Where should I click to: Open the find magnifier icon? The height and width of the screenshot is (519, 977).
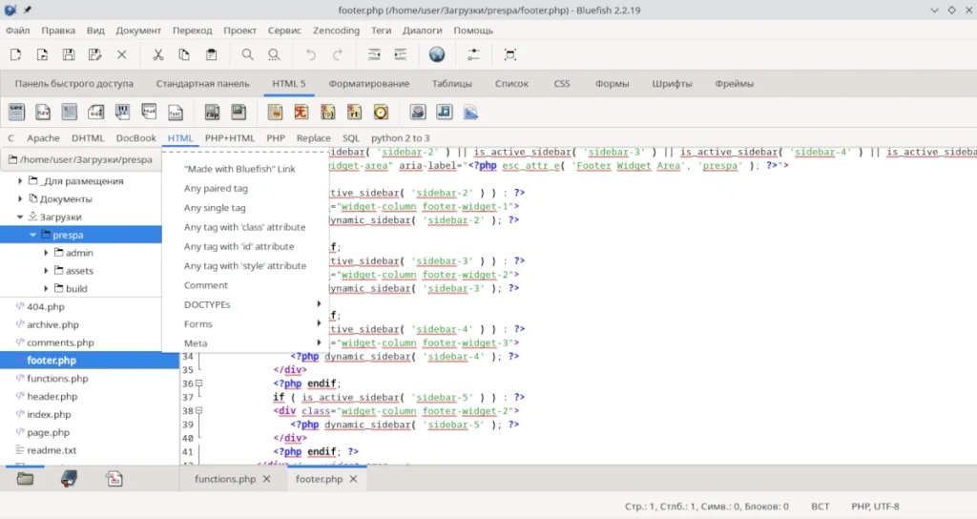(x=247, y=54)
